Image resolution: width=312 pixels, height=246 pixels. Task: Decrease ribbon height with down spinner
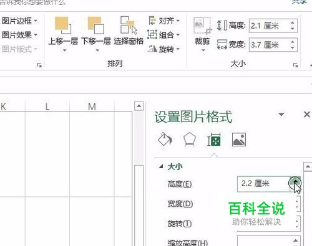293,29
